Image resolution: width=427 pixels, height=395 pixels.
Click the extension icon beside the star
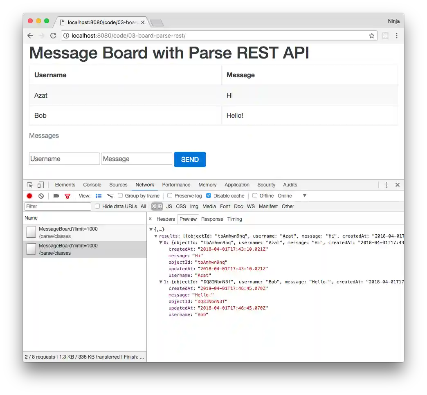click(385, 36)
